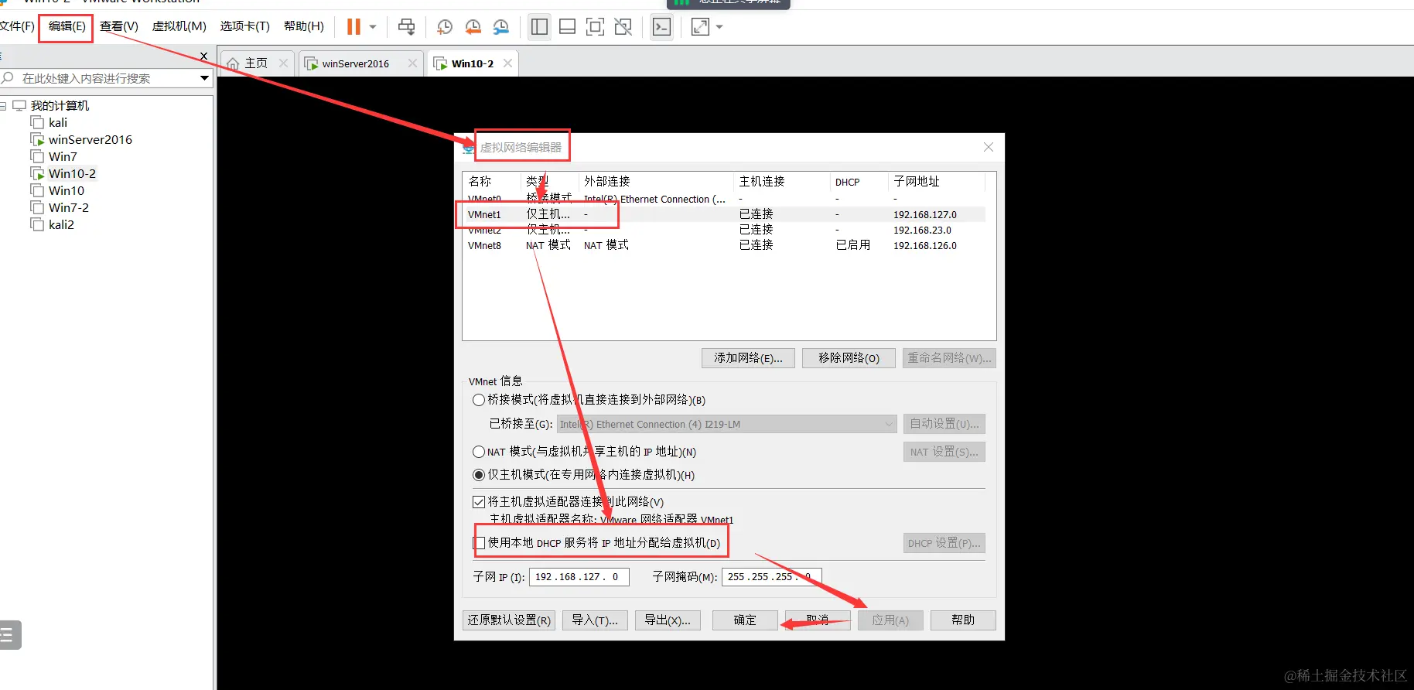
Task: Select the VMnet8 NAT network row
Action: [x=725, y=245]
